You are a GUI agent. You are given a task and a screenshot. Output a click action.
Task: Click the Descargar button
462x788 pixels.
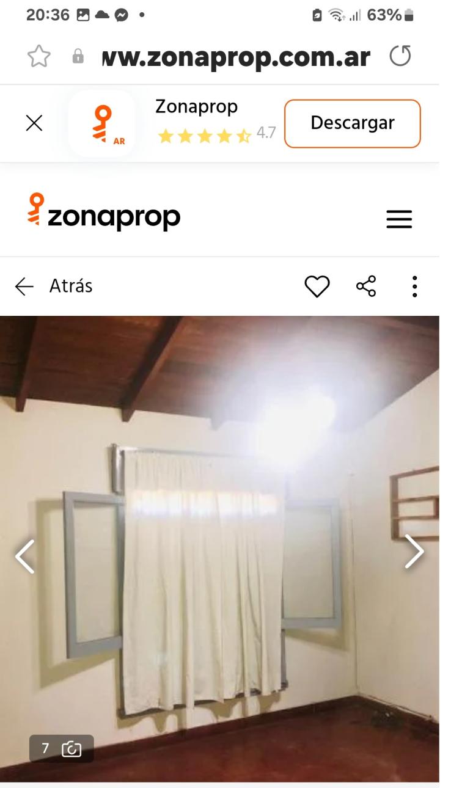[353, 123]
